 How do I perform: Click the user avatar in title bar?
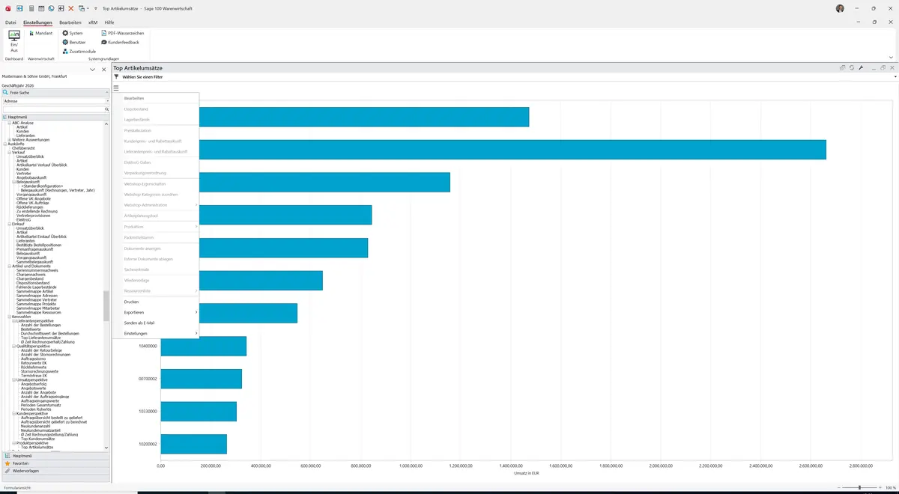[x=840, y=8]
